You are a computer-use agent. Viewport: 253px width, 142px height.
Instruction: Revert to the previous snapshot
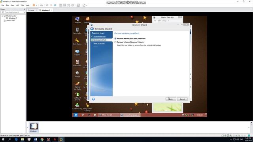click(51, 5)
